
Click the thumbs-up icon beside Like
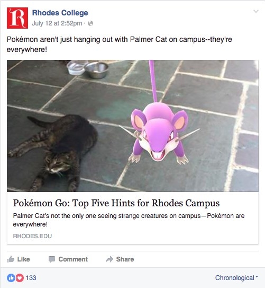(x=11, y=259)
